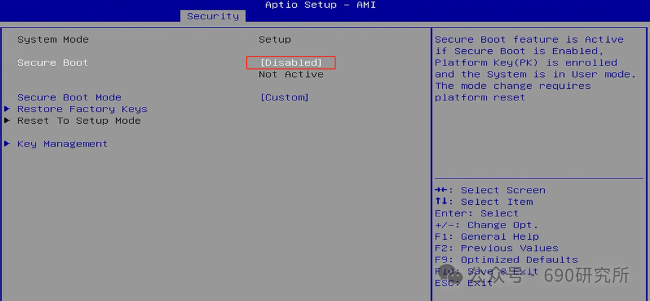Screen dimensions: 650x301
Task: Select the Secure Boot label
Action: click(52, 62)
